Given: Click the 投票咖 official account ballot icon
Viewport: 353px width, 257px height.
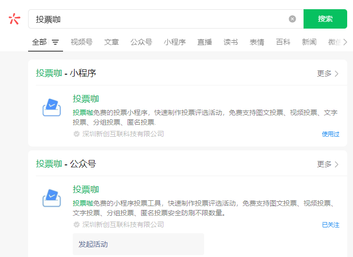Looking at the screenshot, I should pyautogui.click(x=51, y=198).
